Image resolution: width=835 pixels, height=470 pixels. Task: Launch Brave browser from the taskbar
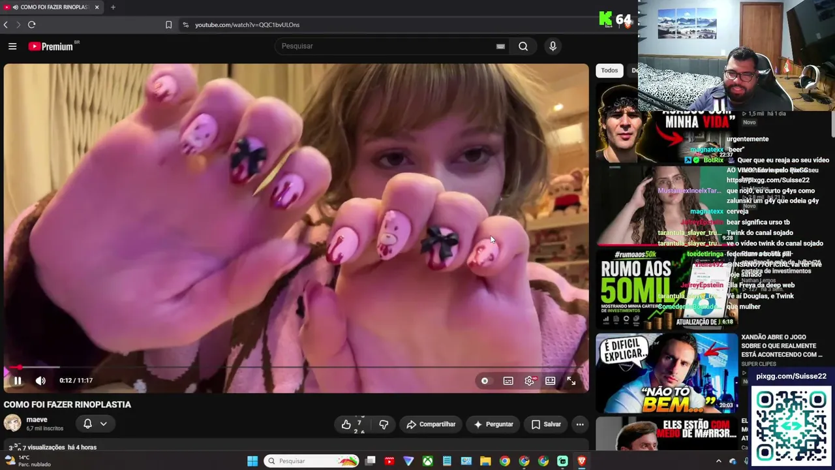[x=581, y=461]
